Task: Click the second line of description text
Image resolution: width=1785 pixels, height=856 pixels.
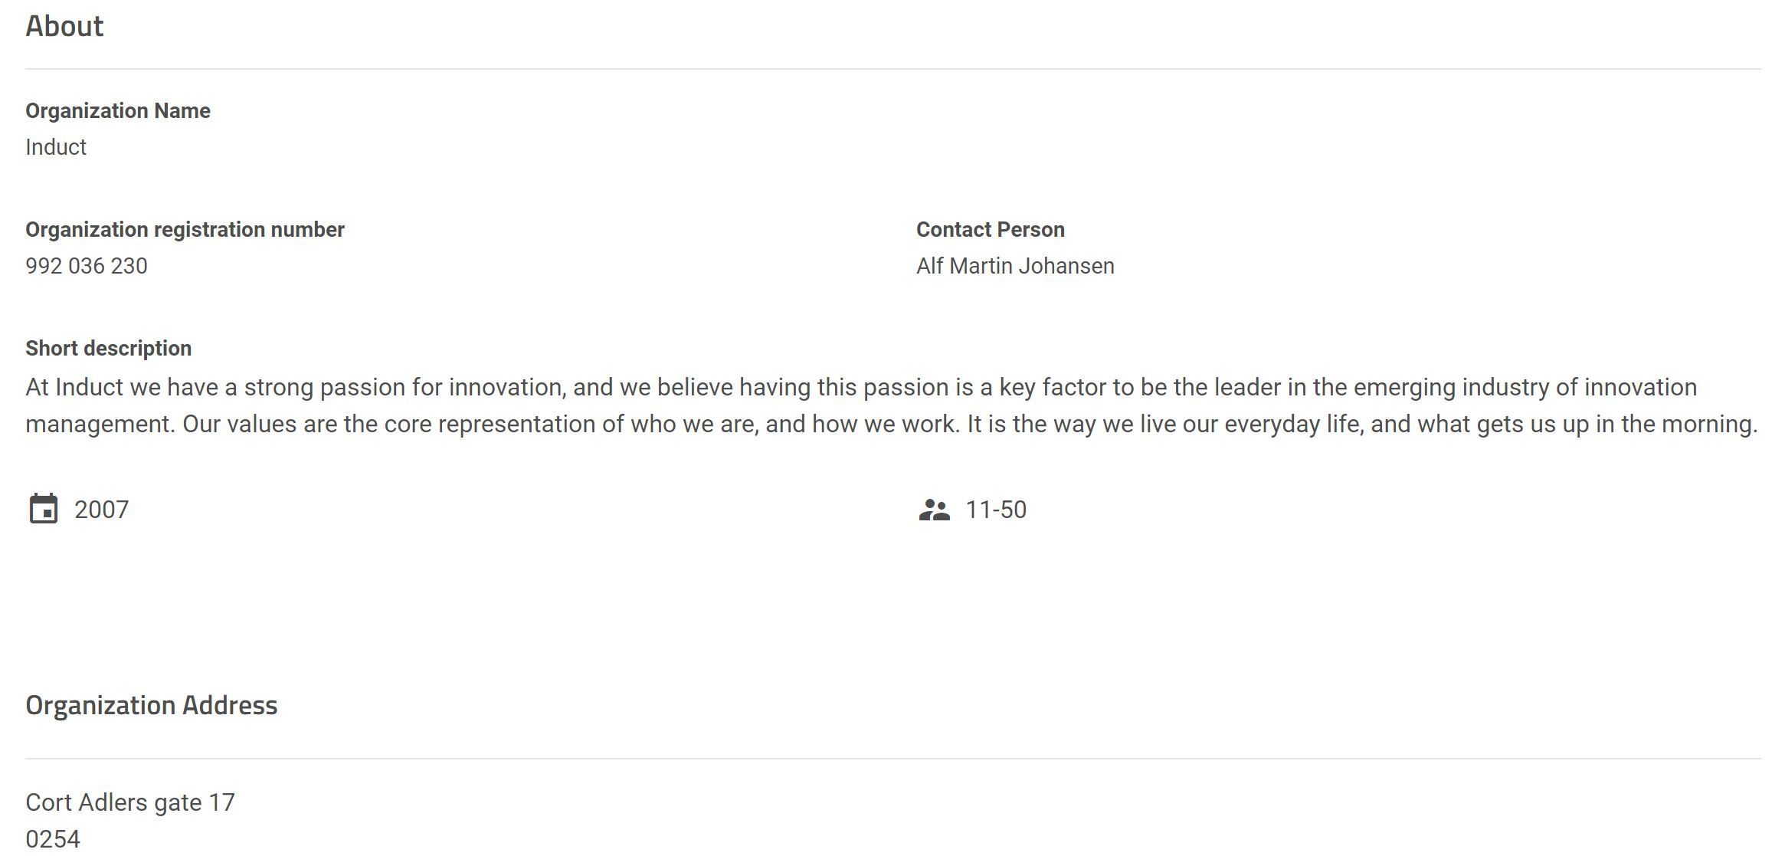Action: [892, 425]
